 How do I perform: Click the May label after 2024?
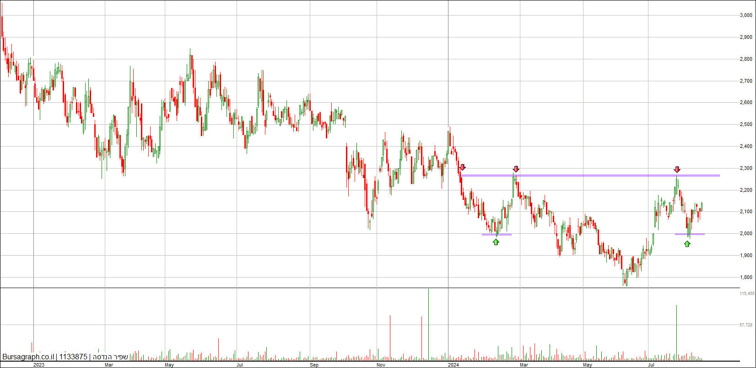click(588, 365)
